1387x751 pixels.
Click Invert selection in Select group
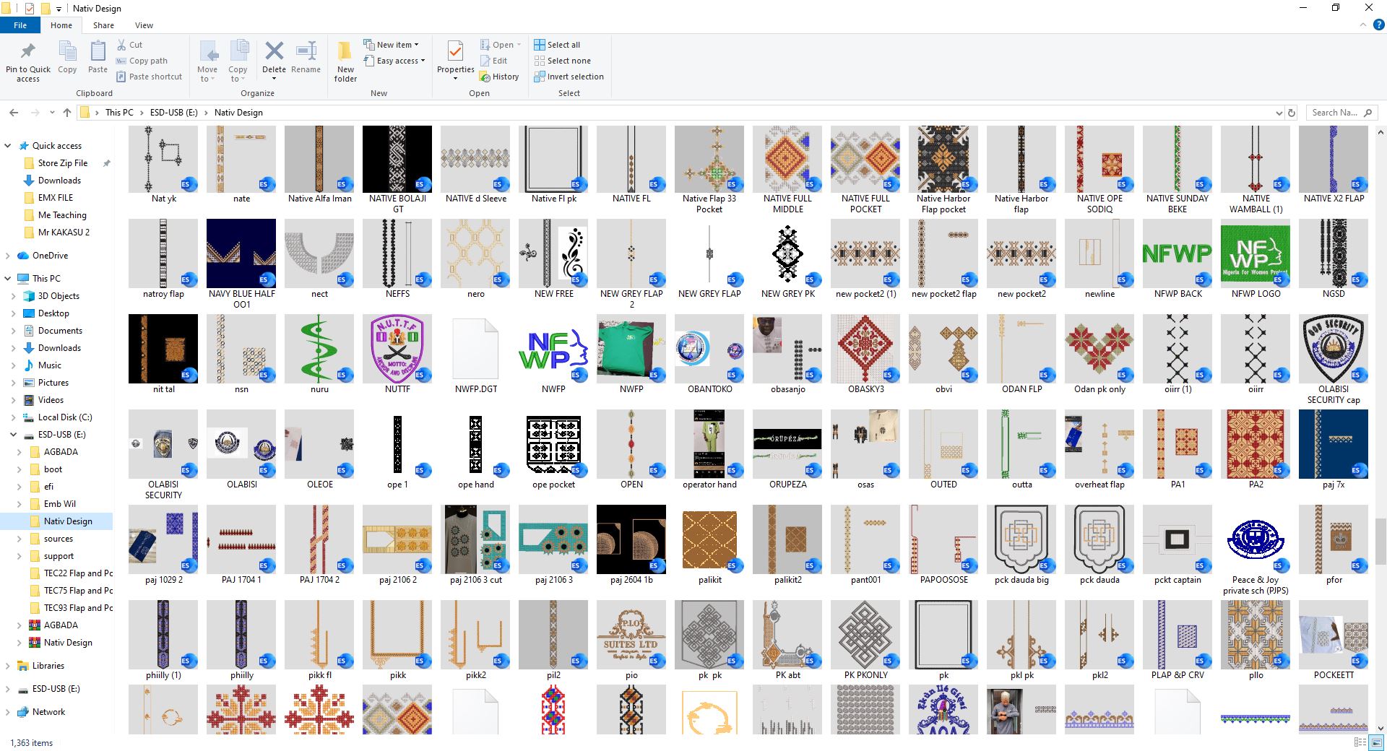pyautogui.click(x=569, y=77)
